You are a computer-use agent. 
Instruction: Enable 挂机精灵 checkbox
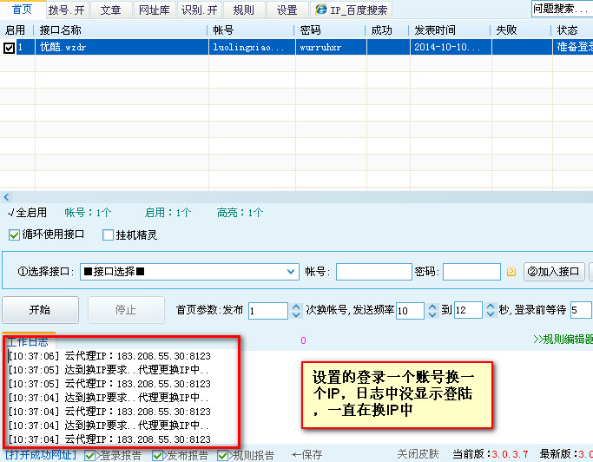[109, 234]
